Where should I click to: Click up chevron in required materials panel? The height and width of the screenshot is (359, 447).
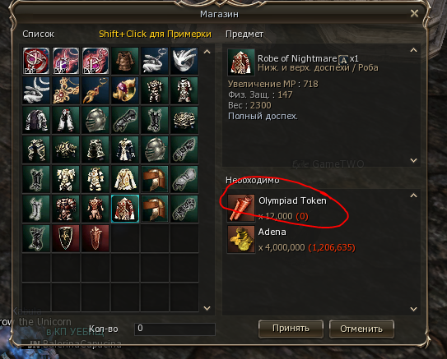413,196
